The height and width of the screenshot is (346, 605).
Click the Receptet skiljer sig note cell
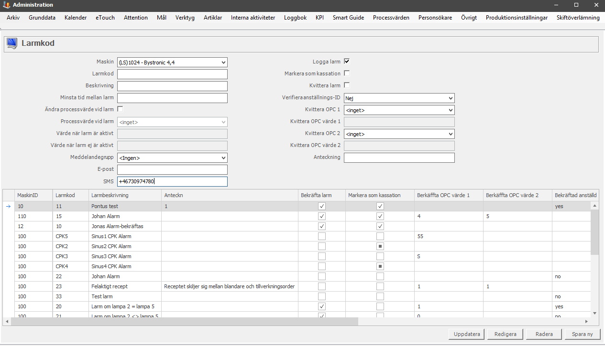[x=230, y=286]
